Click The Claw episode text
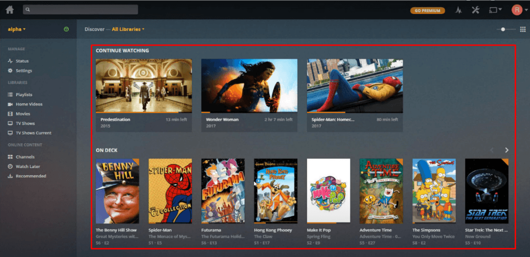 [262, 236]
